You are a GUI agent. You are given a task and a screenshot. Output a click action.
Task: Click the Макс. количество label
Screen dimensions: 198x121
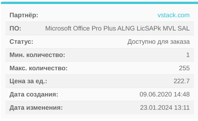coord(39,68)
